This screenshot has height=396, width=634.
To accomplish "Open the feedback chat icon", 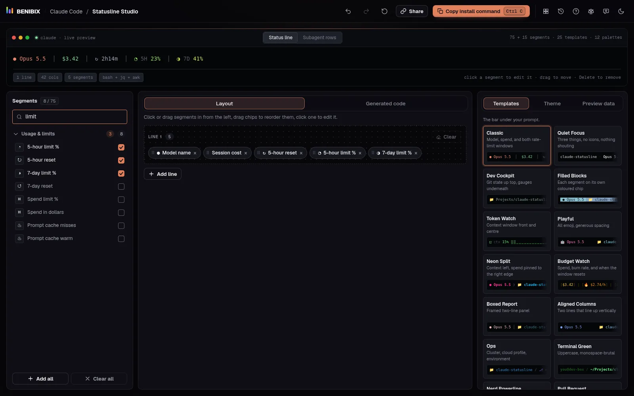I will pos(606,11).
